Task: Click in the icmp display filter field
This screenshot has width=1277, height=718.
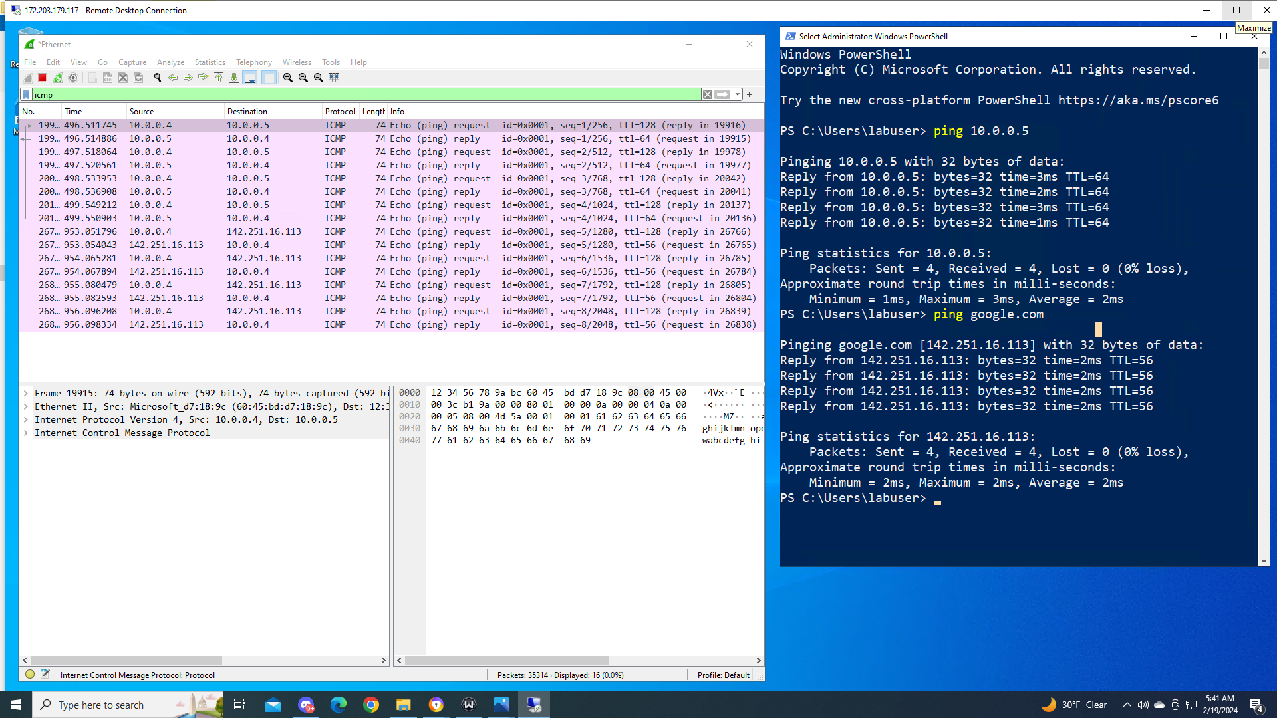Action: 366,94
